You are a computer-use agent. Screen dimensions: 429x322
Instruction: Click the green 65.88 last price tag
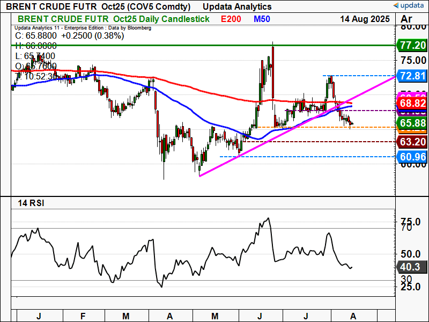point(411,123)
